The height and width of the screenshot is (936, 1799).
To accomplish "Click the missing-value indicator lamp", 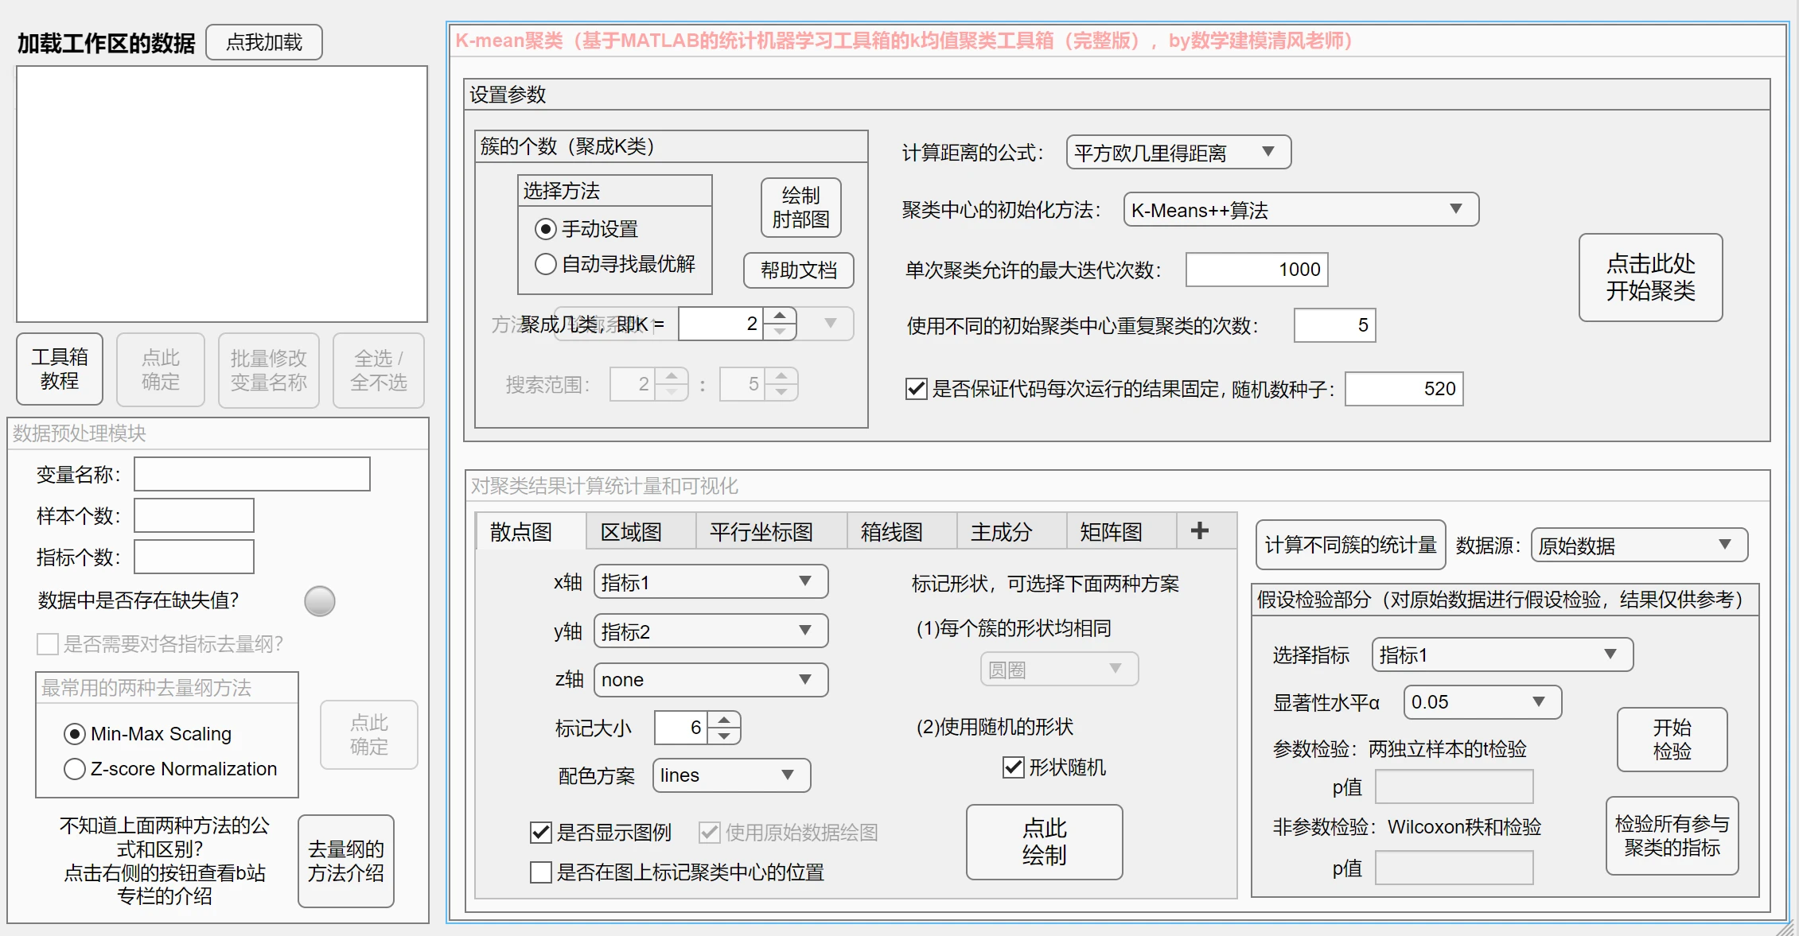I will [320, 600].
